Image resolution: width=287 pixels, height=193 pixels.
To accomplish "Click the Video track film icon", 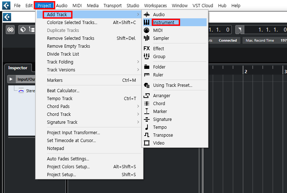I will 147,143.
